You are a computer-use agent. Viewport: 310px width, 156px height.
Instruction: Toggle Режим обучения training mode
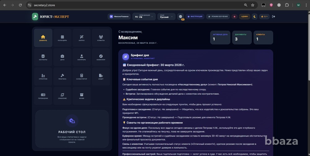coord(218,17)
